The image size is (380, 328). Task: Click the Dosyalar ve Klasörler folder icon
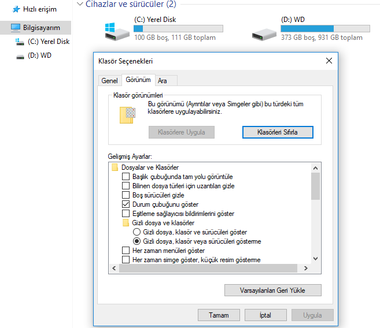pyautogui.click(x=115, y=167)
